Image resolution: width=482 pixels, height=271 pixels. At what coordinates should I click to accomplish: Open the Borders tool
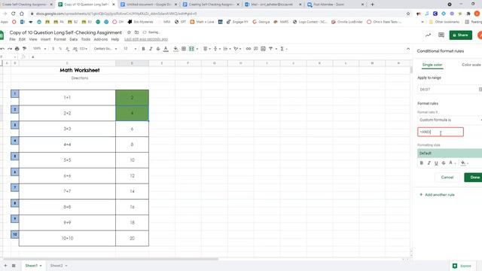pyautogui.click(x=184, y=49)
